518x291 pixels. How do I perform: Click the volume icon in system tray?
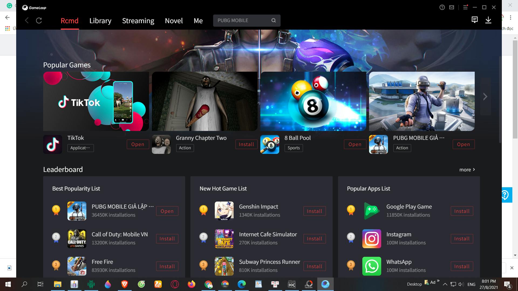[461, 284]
